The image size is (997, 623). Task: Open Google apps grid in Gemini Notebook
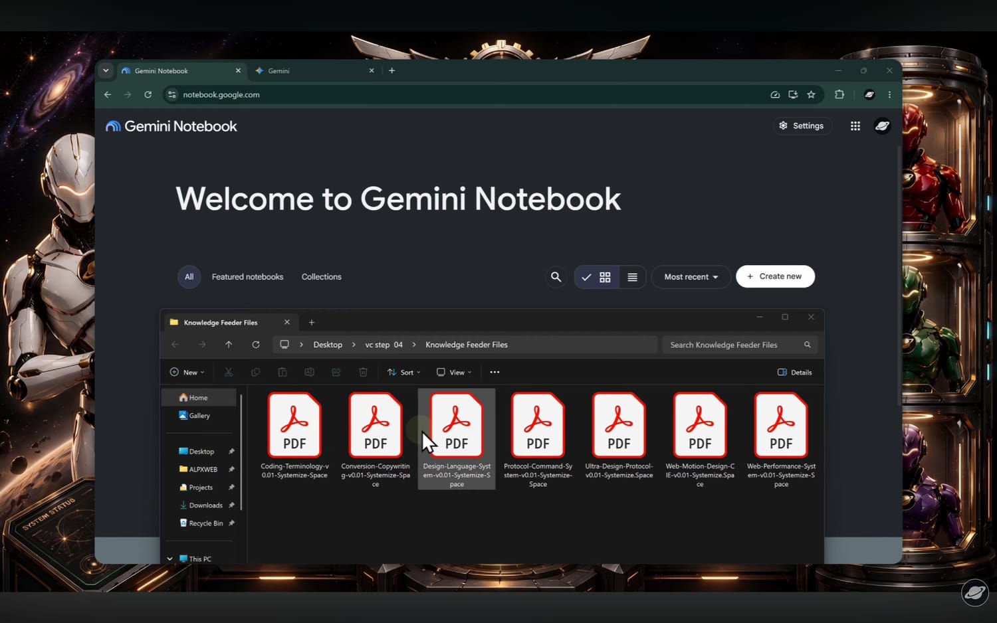(x=855, y=126)
